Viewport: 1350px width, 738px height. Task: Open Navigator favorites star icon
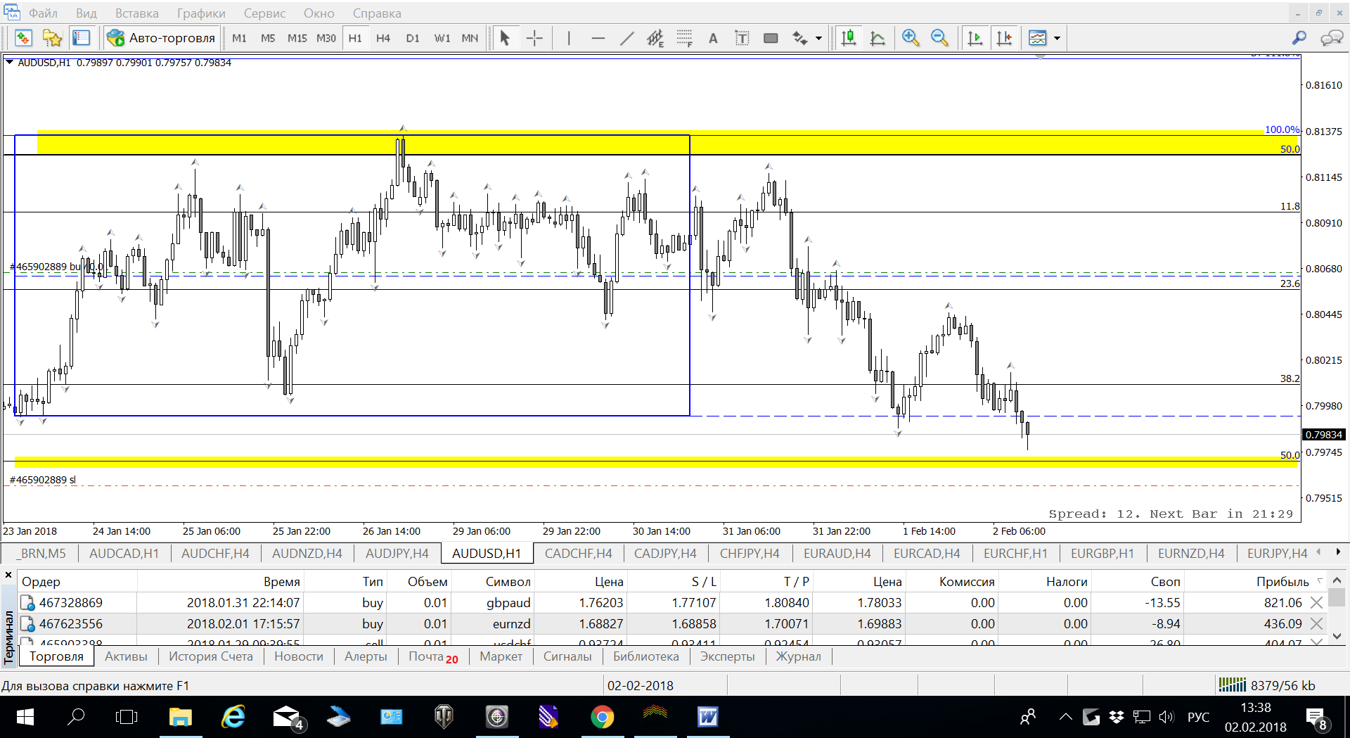[x=52, y=38]
